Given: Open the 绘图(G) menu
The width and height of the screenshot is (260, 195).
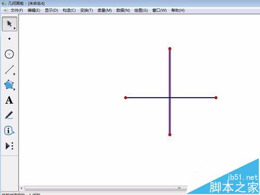Looking at the screenshot, I should point(141,10).
